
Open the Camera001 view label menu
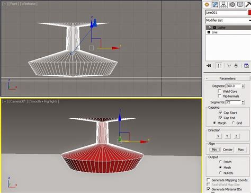(x=19, y=101)
